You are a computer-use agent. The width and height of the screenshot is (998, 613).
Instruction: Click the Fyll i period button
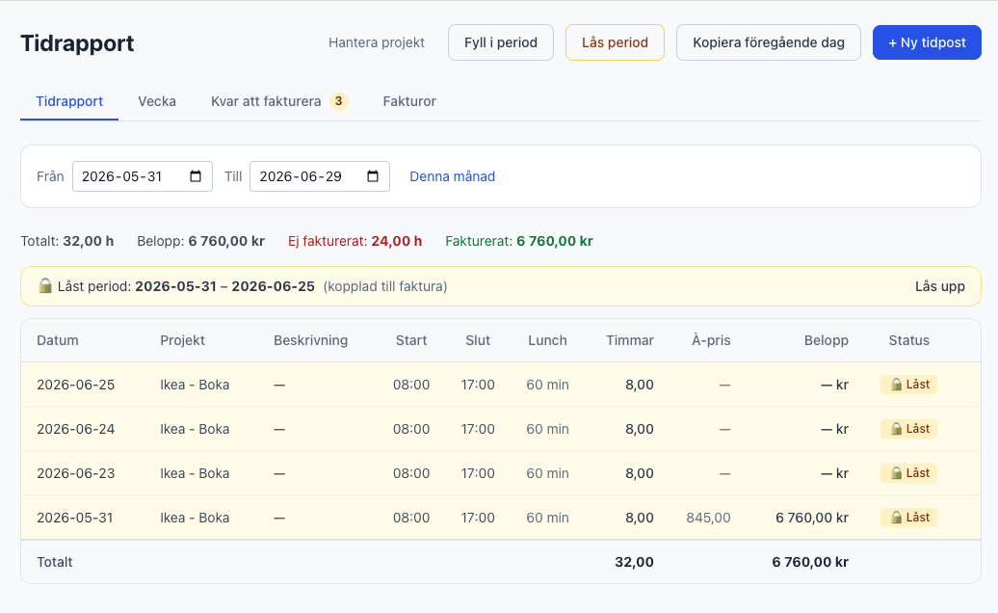pos(501,42)
